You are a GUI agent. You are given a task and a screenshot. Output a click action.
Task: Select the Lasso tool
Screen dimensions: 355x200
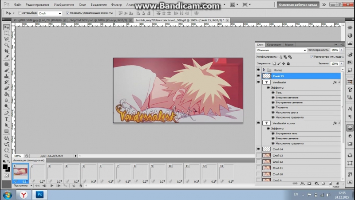pos(6,39)
